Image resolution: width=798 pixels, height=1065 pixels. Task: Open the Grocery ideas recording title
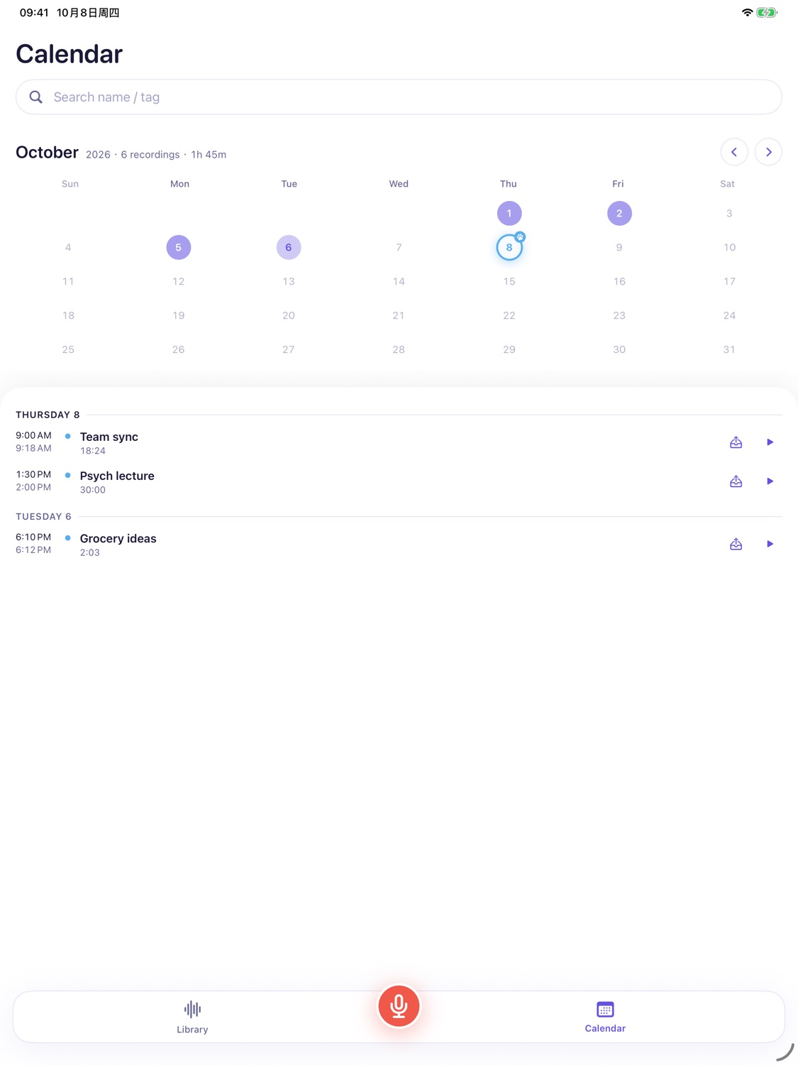(x=118, y=539)
